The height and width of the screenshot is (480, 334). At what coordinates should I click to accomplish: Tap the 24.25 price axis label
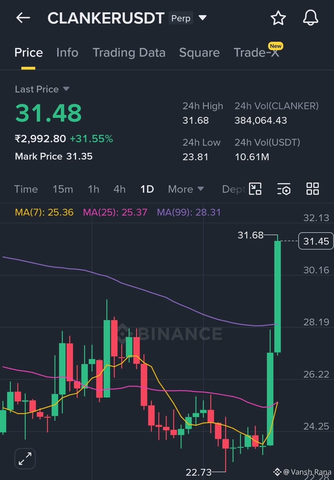(x=316, y=426)
